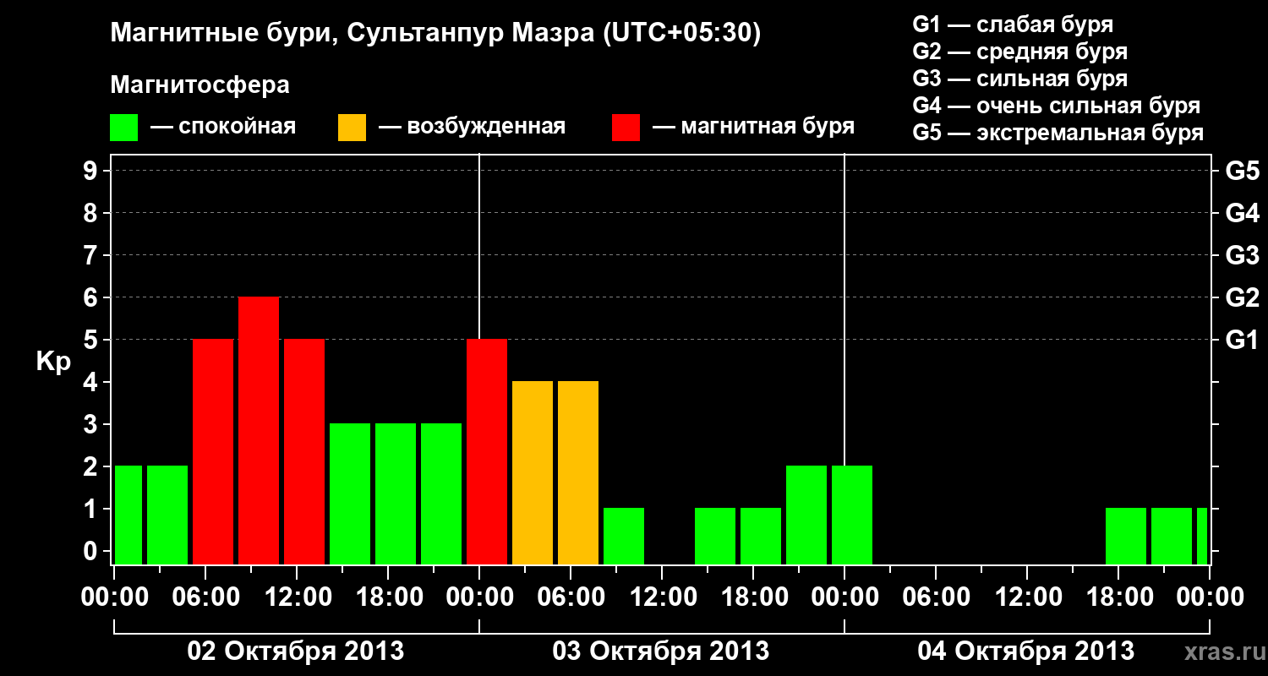Click the 'Магнитосфера' heading
Screen dimensions: 1268x676
(199, 85)
